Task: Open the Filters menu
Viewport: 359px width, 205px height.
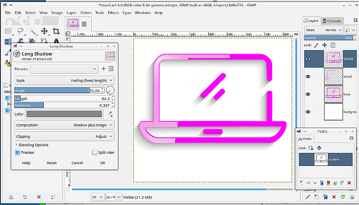Action: tap(113, 13)
